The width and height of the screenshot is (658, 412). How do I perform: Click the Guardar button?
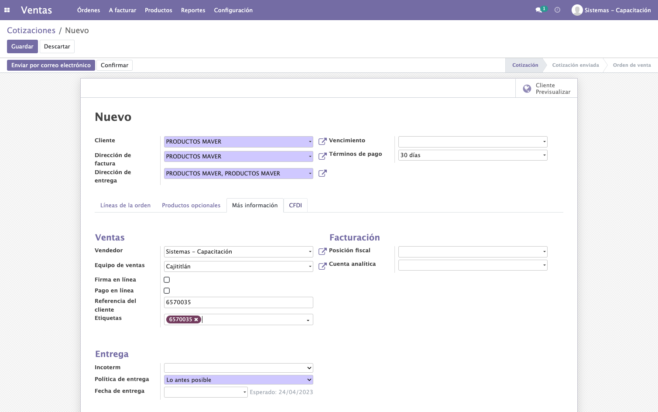coord(22,46)
